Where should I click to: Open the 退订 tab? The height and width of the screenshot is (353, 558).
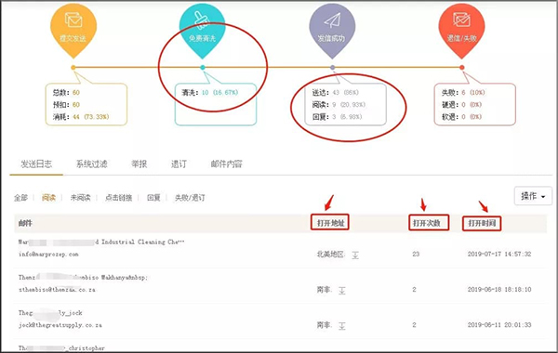point(179,163)
